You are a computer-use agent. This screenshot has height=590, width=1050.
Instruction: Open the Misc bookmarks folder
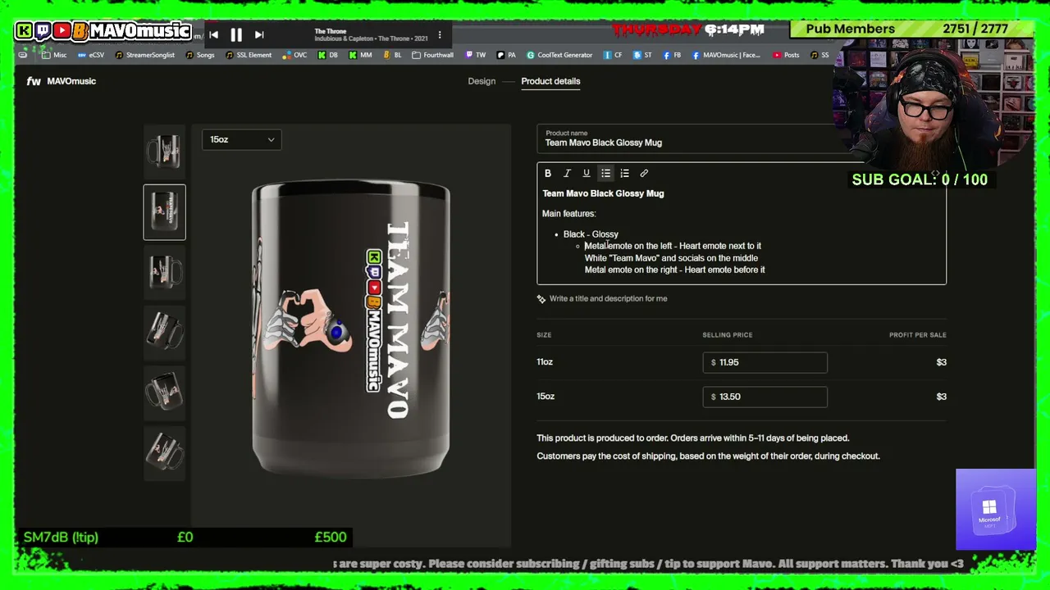(53, 55)
